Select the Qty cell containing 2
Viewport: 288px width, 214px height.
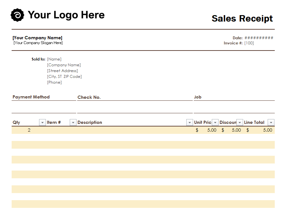(29, 130)
